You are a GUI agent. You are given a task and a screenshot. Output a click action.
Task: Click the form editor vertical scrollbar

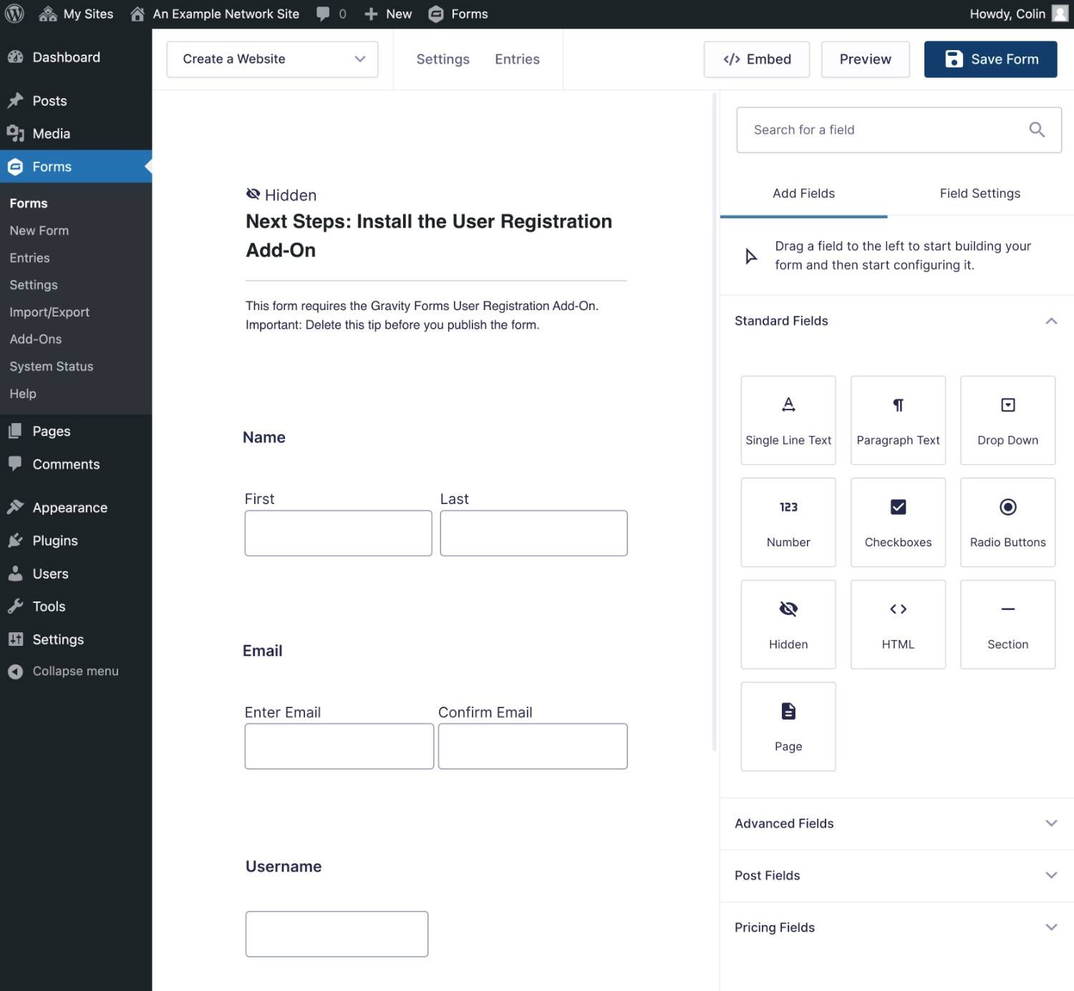coord(714,422)
